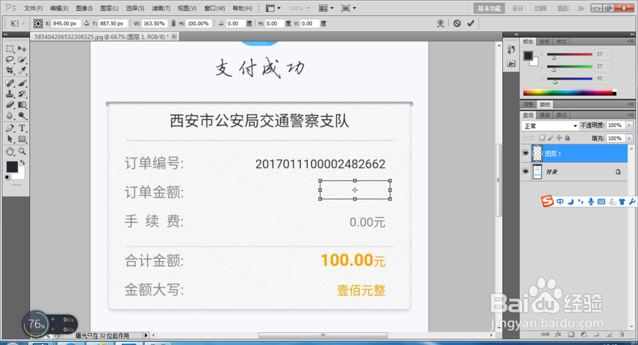Commit the transform with the checkmark
The height and width of the screenshot is (345, 638).
(x=471, y=23)
